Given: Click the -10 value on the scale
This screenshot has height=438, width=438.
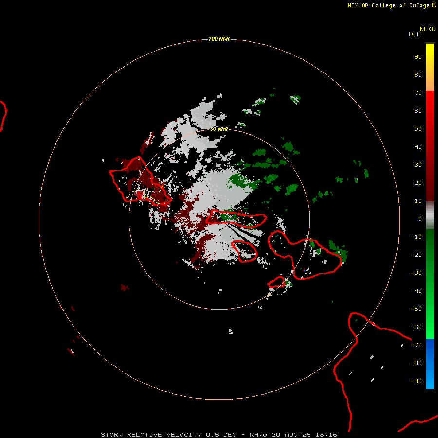Looking at the screenshot, I should point(416,237).
